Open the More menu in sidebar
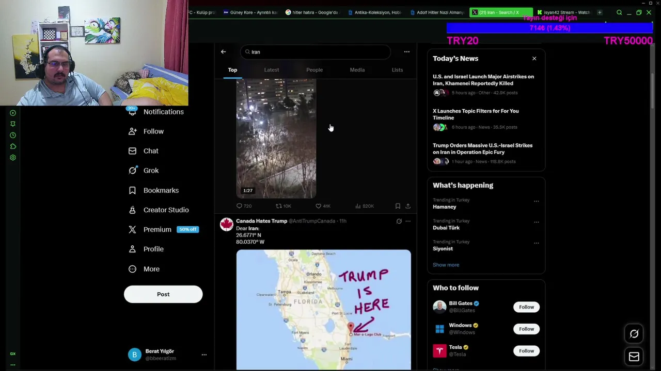This screenshot has width=661, height=371. pos(144,269)
